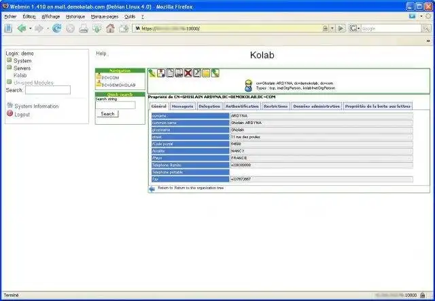The image size is (435, 301).
Task: Click the Go arrow beside the address bar
Action: [341, 28]
